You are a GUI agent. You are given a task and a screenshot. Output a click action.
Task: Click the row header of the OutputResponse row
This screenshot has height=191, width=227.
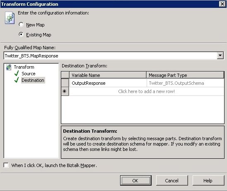65,83
